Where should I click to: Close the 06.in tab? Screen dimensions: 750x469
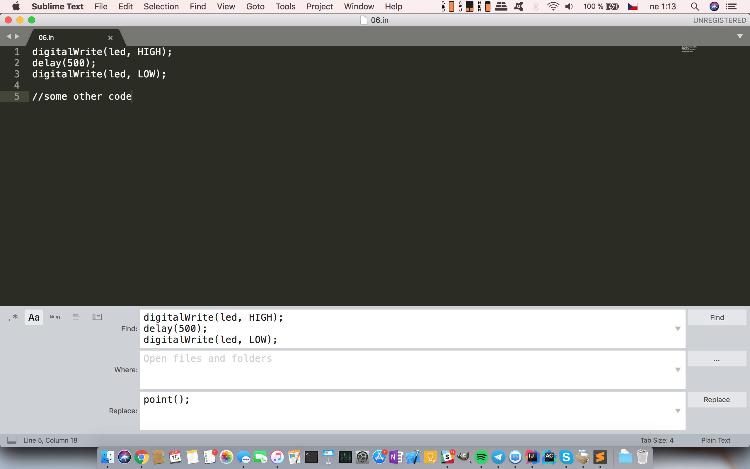coord(110,38)
